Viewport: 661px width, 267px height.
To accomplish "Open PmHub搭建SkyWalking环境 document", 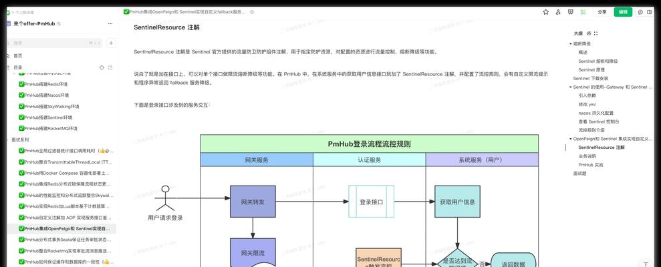I will click(x=49, y=107).
